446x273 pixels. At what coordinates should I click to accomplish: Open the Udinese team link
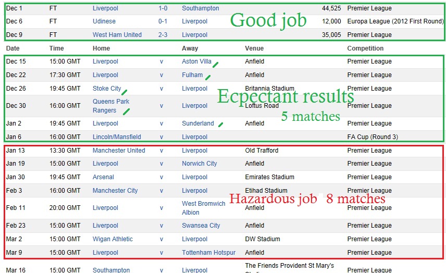click(104, 21)
